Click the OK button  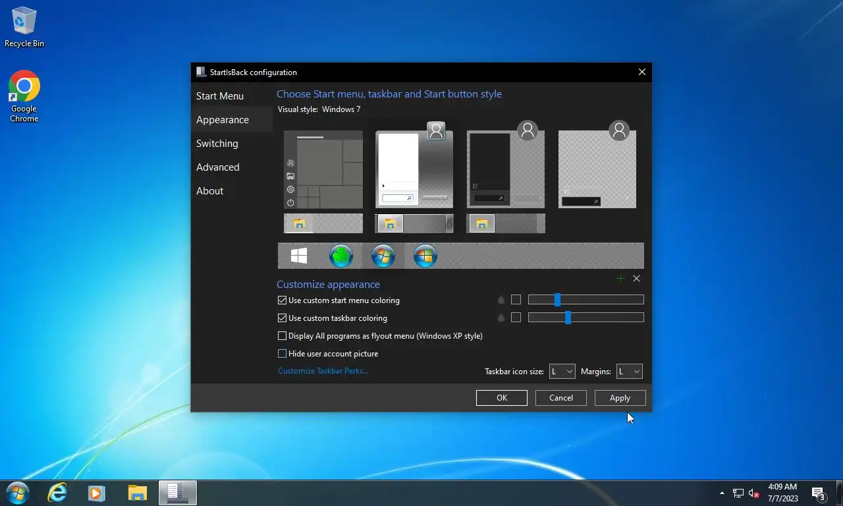(x=502, y=397)
